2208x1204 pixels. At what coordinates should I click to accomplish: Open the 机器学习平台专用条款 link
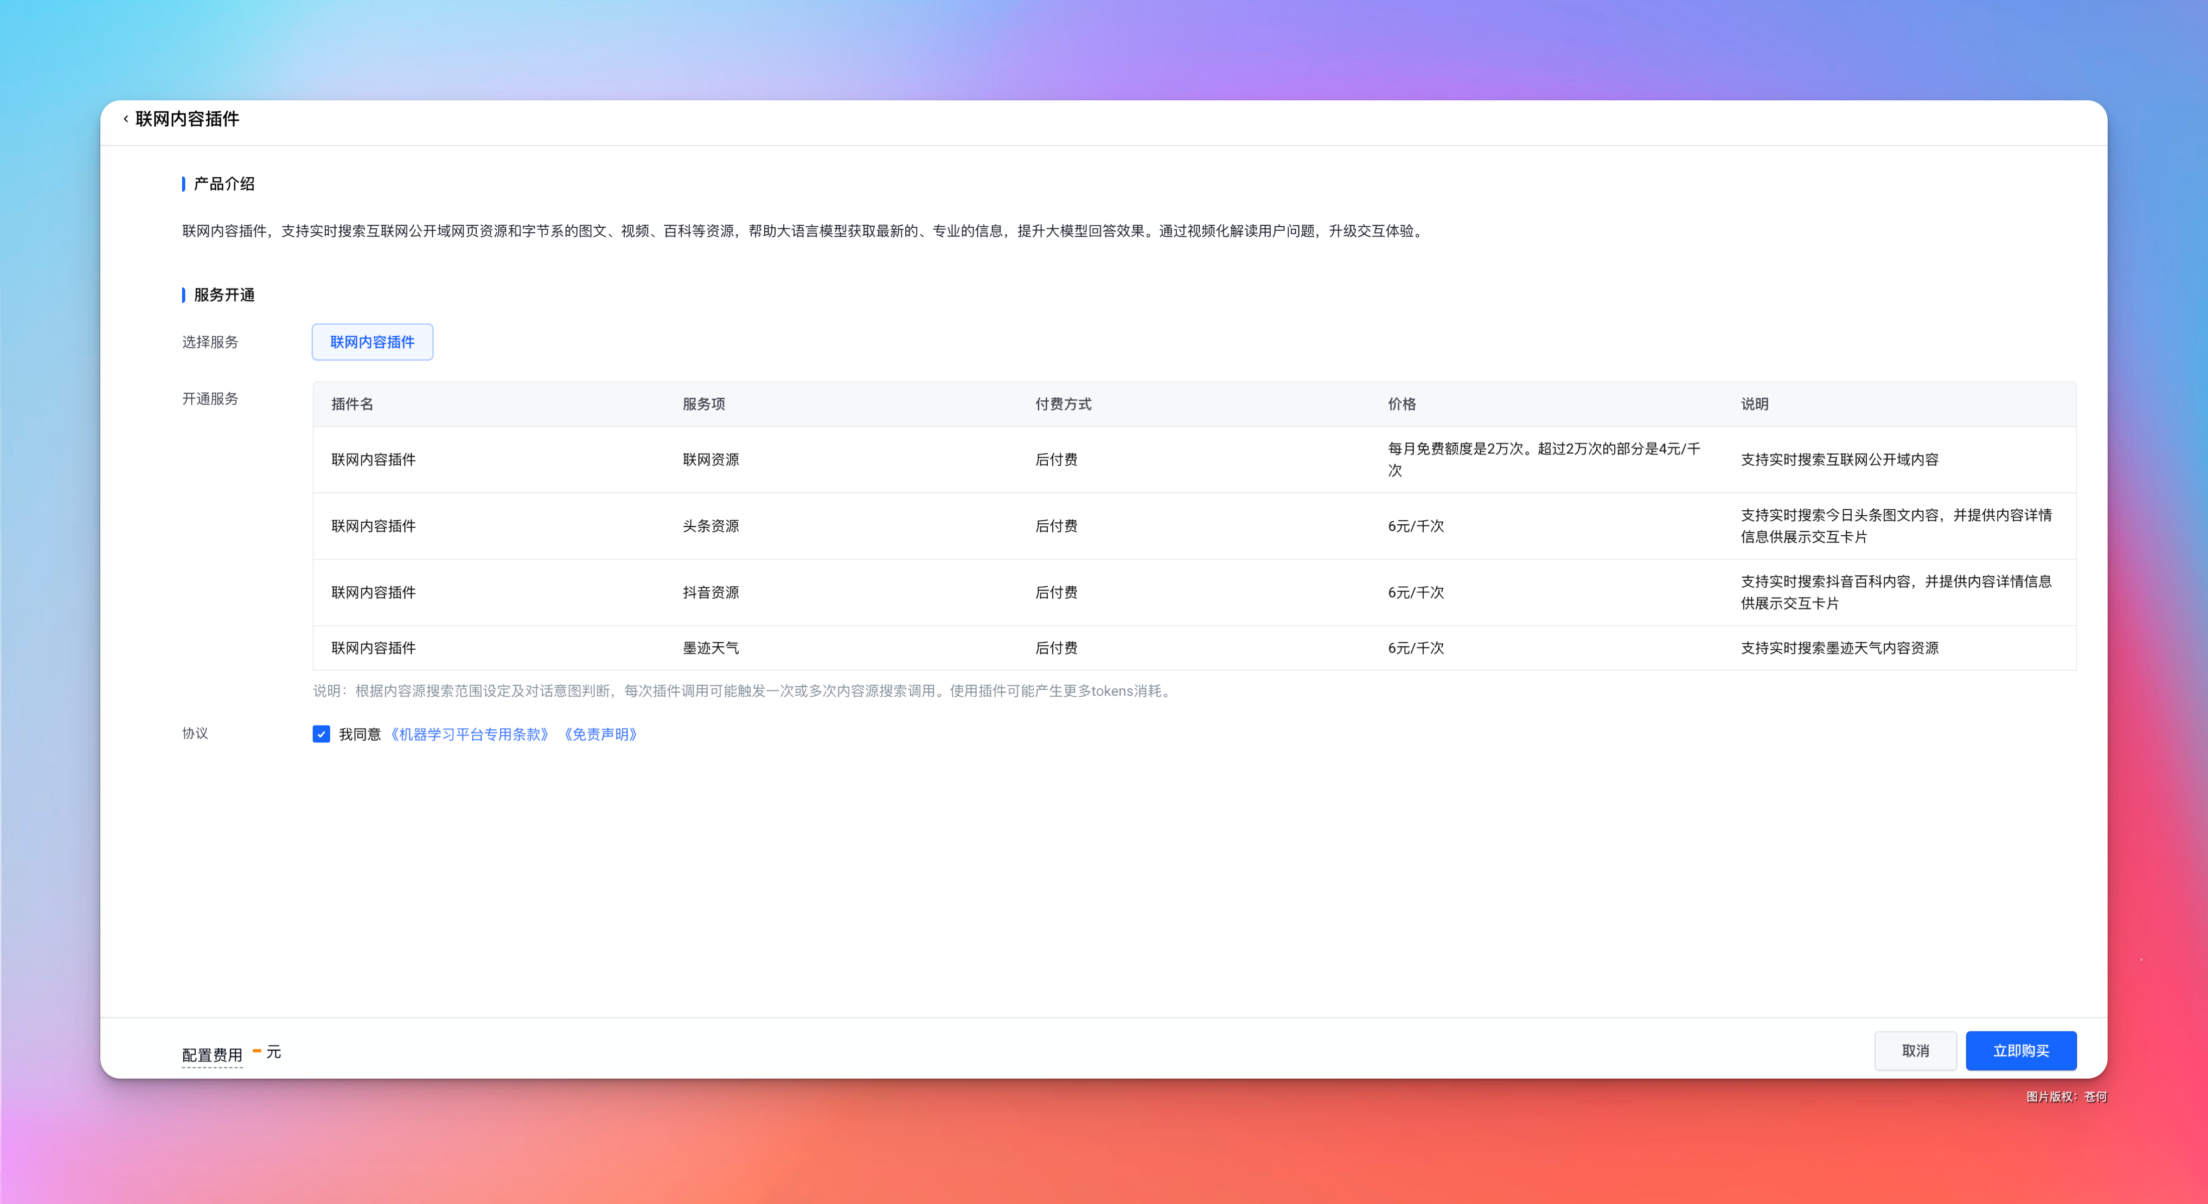tap(469, 734)
